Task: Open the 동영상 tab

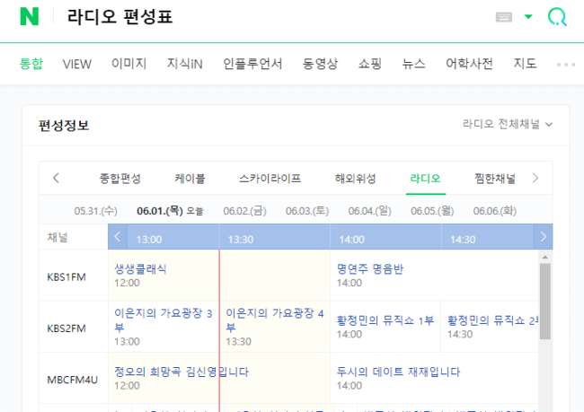Action: pos(320,64)
